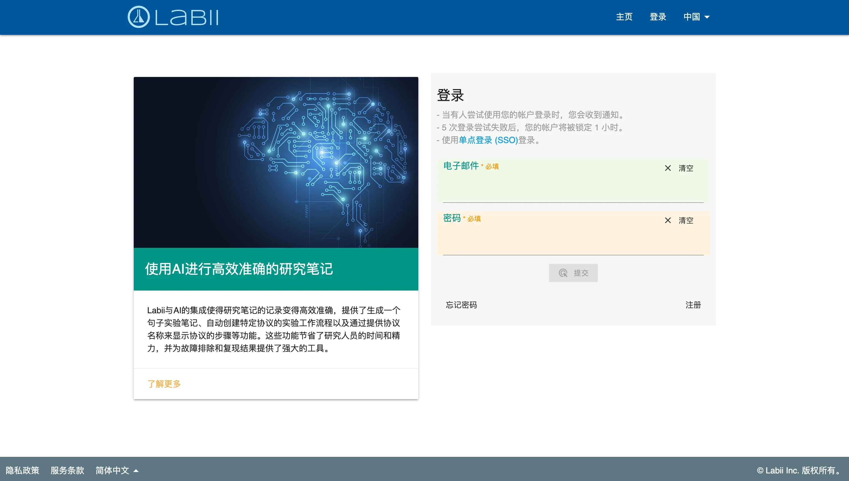Click the AI brain circuit image
Screen dimensions: 849x481
coord(276,162)
